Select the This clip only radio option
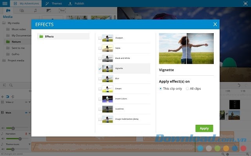Image resolution: width=251 pixels, height=156 pixels. coord(160,89)
